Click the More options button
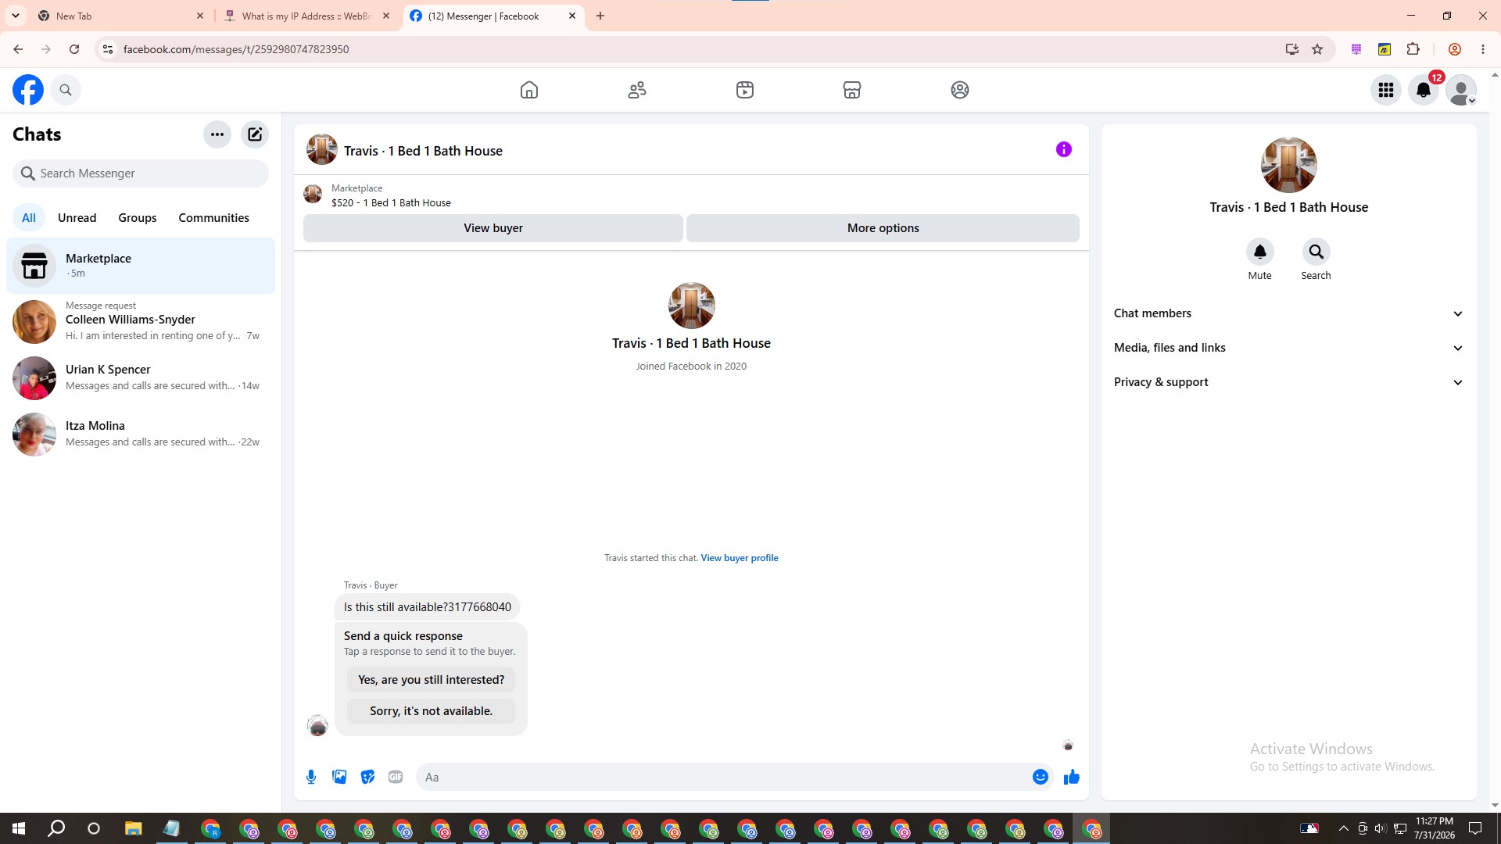1501x844 pixels. [x=883, y=228]
